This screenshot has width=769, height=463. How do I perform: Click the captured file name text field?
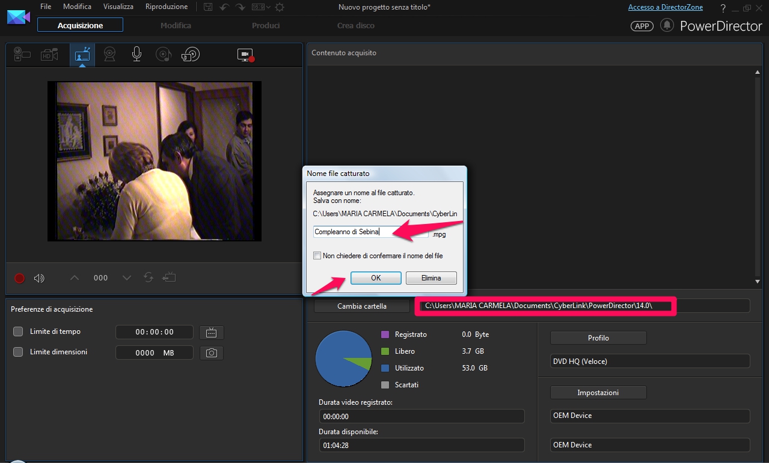pyautogui.click(x=370, y=232)
